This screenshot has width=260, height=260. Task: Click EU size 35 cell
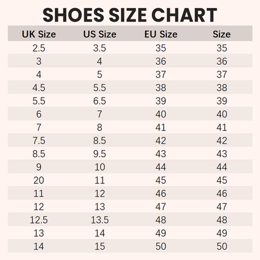tap(161, 48)
